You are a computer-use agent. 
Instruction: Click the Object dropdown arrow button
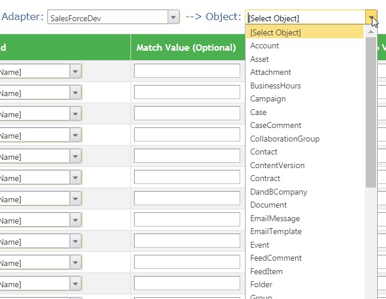(x=371, y=17)
